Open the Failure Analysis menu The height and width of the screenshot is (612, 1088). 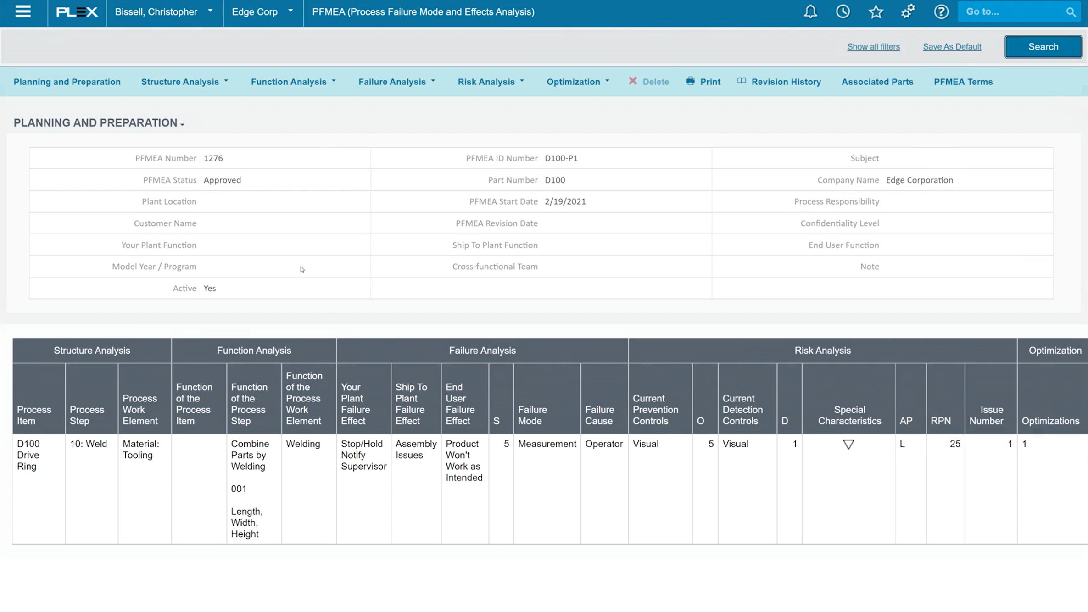pyautogui.click(x=396, y=82)
